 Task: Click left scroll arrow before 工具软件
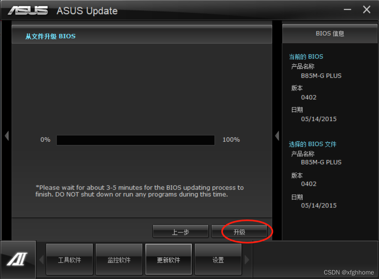click(x=42, y=260)
